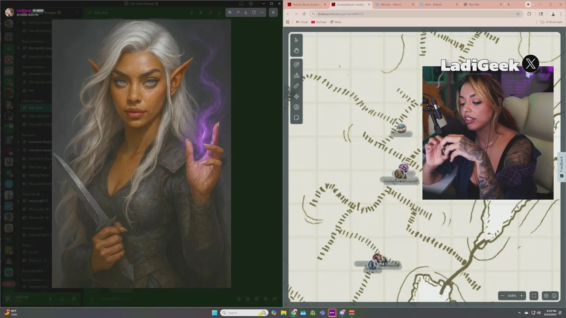Open File Explorer from the taskbar

283,313
